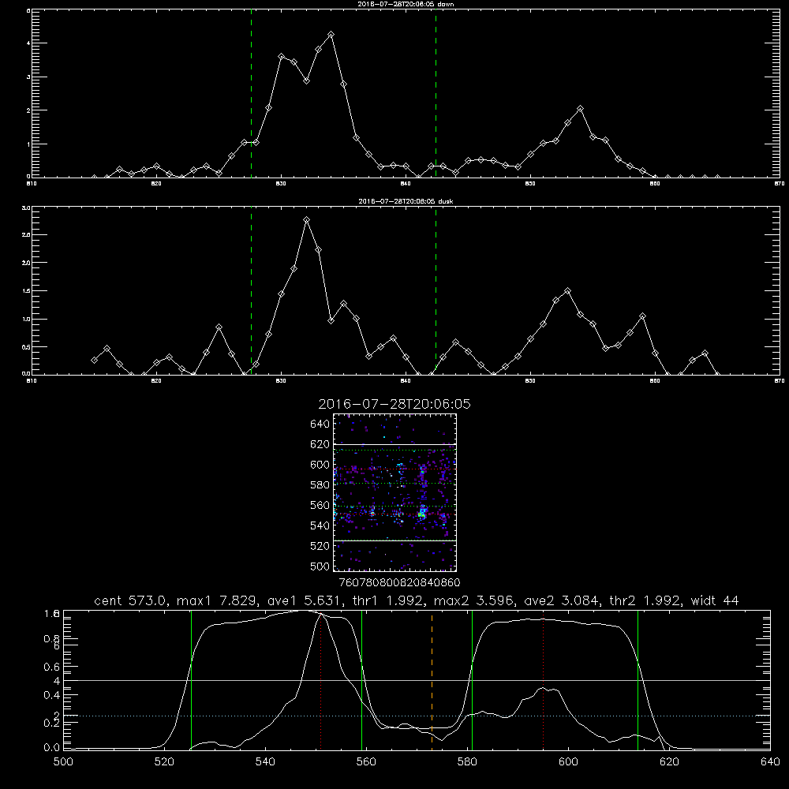The height and width of the screenshot is (789, 789).
Task: Click the dotted horizontal threshold line in bottom plot
Action: coord(417,716)
